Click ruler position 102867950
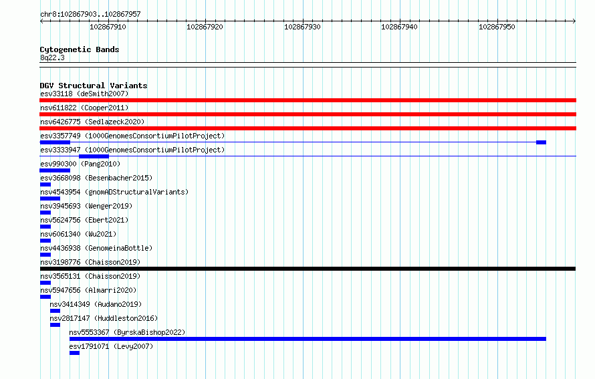This screenshot has height=379, width=595. [497, 27]
